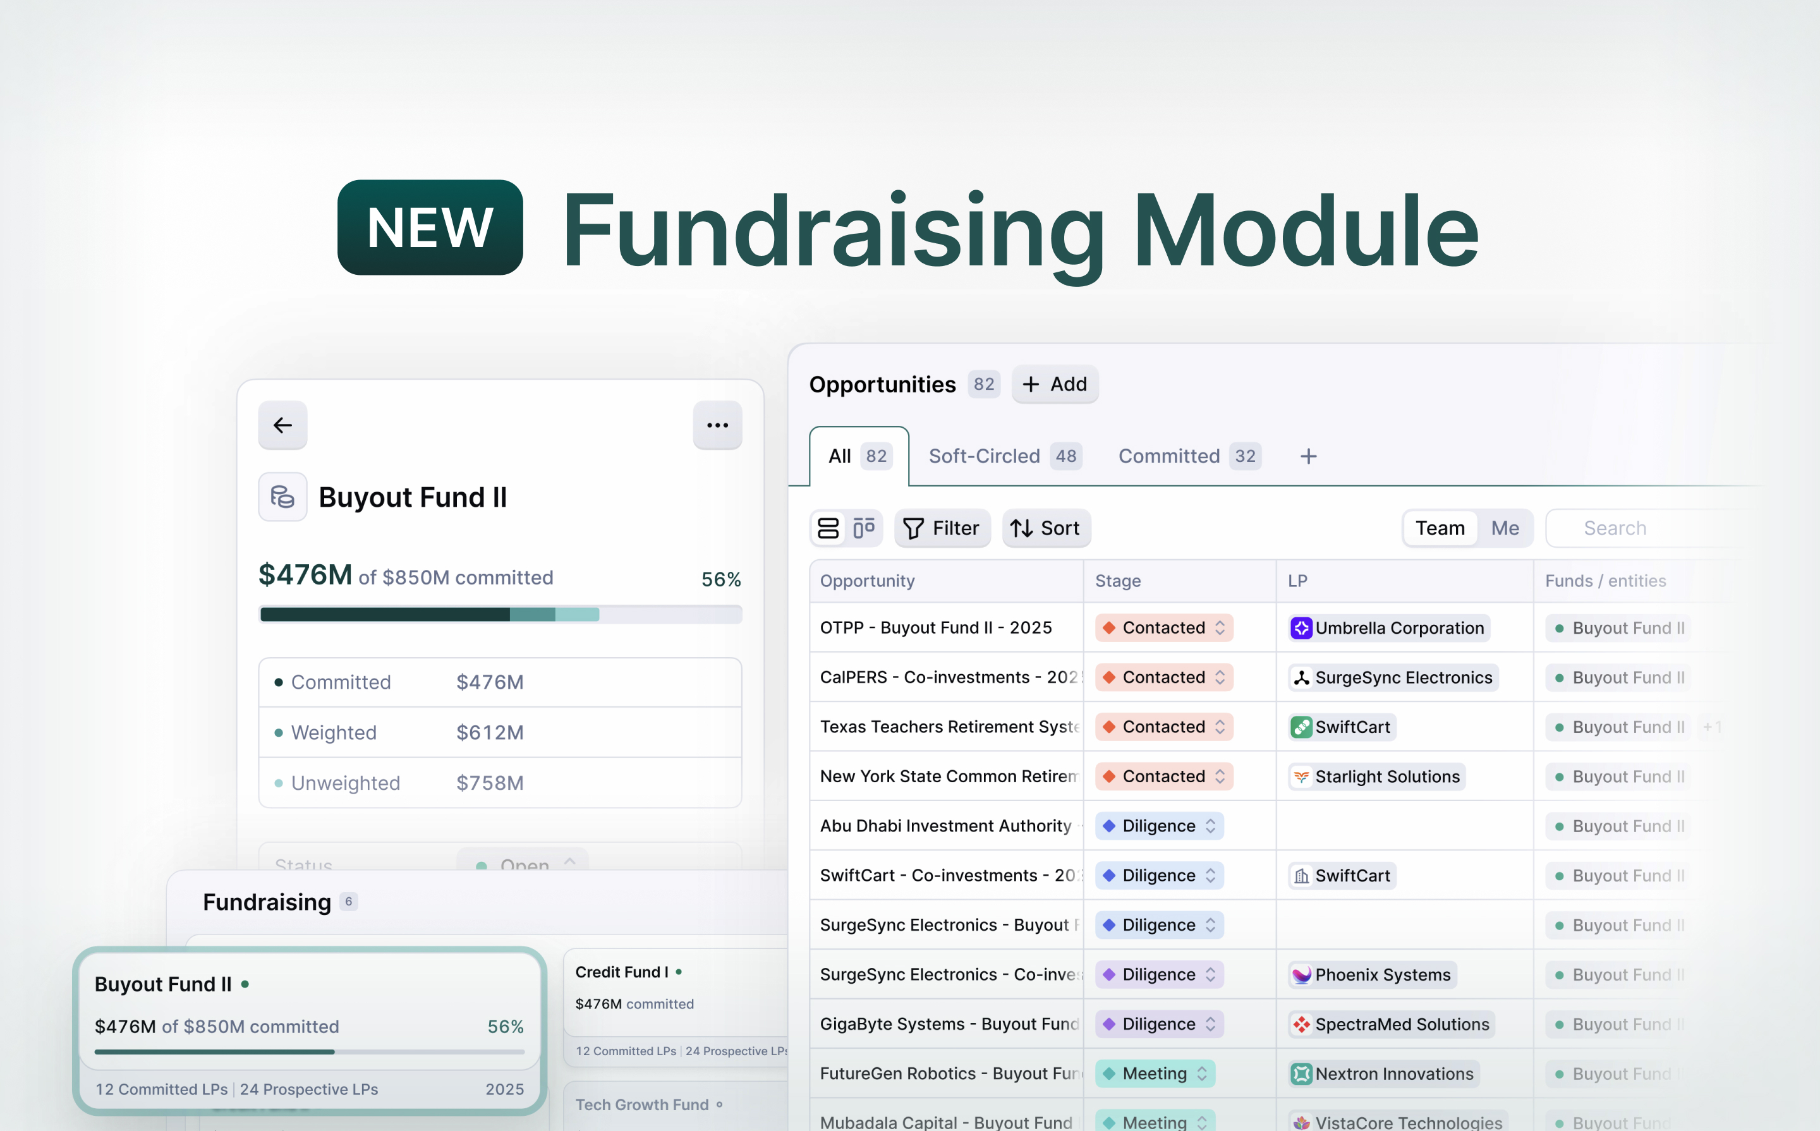Click the Fundraising section heading
Screen dimensions: 1820x1131
266,902
